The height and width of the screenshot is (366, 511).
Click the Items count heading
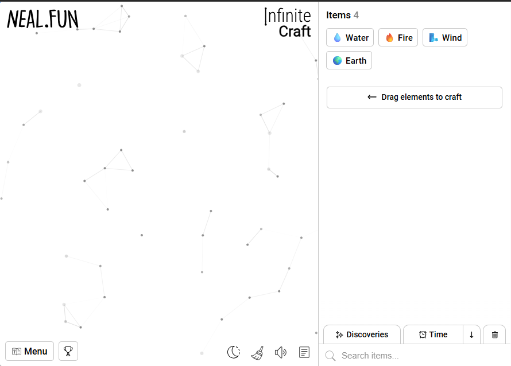[x=342, y=15]
